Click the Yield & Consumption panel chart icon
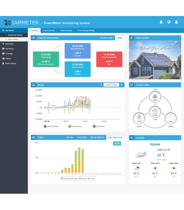This screenshot has height=210, width=184. pyautogui.click(x=33, y=38)
